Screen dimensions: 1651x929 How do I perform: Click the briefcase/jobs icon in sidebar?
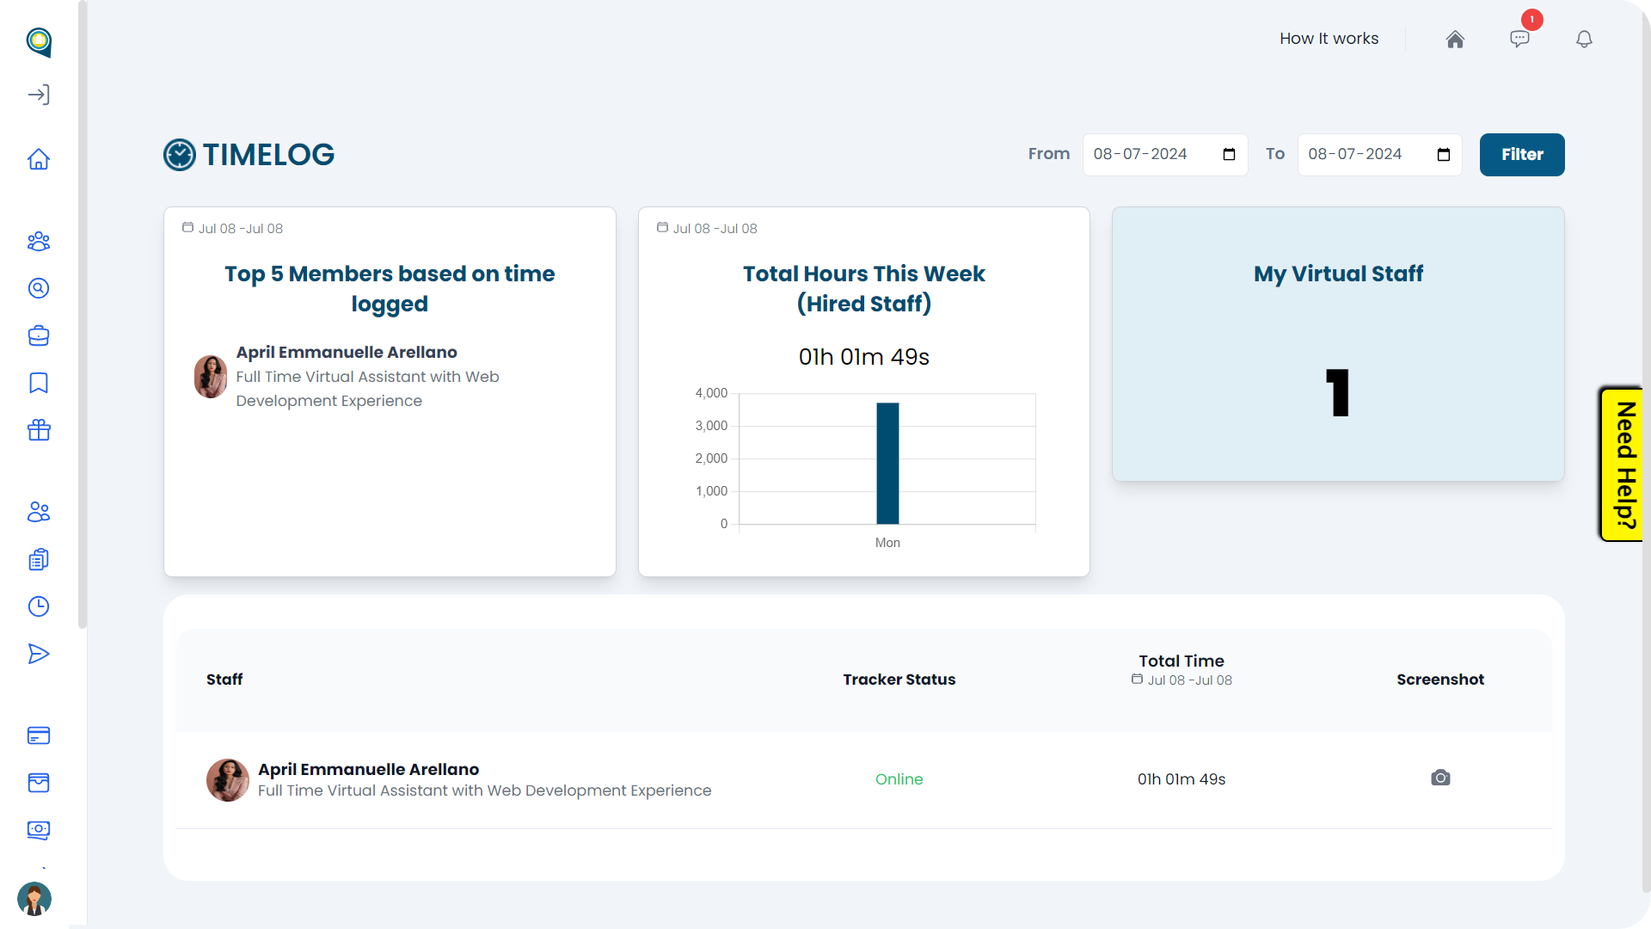[x=40, y=335]
